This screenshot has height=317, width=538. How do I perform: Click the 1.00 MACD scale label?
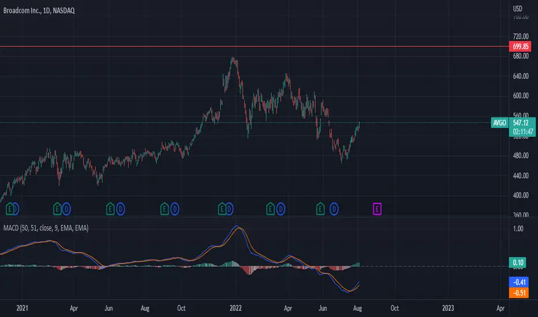click(x=518, y=229)
